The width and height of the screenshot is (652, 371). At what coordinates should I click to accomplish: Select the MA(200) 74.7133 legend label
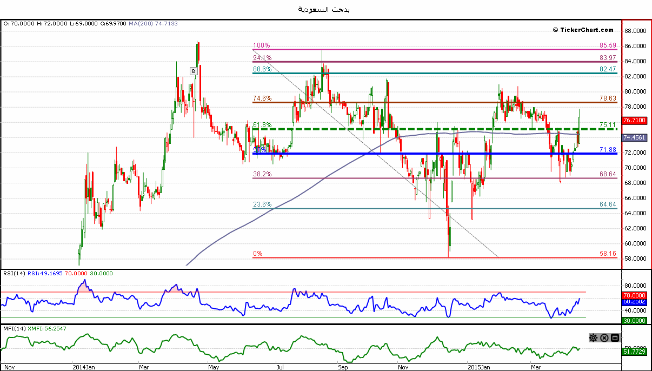(x=153, y=24)
